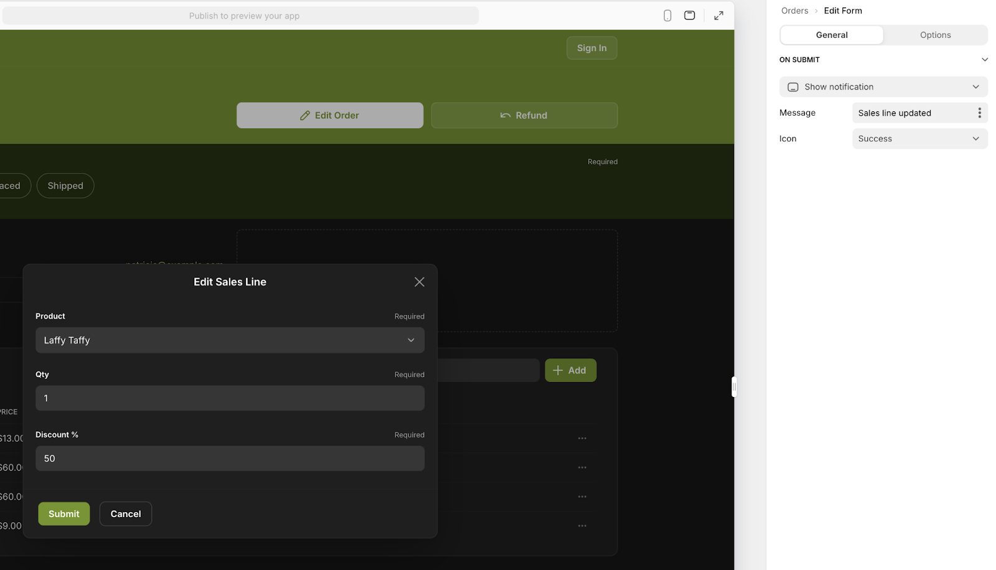The width and height of the screenshot is (996, 570).
Task: Click the Qty input field
Action: pos(230,398)
